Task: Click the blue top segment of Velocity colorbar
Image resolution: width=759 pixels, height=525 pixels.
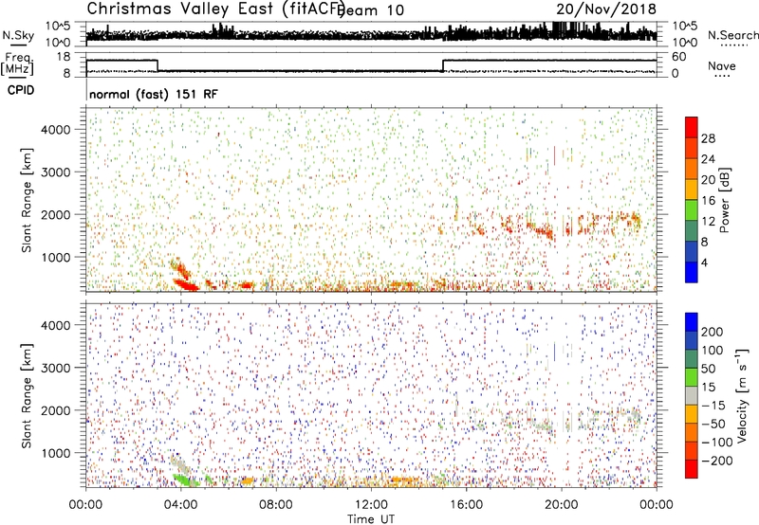Action: coord(692,322)
